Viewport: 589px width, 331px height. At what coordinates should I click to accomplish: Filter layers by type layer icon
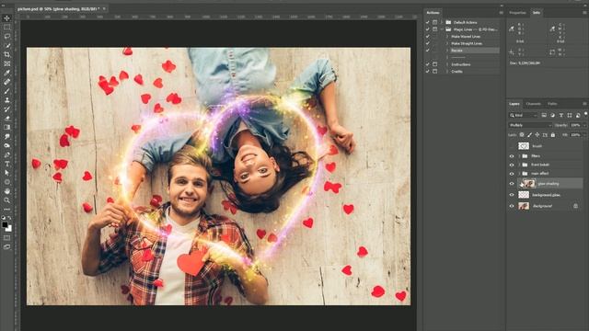coord(561,115)
